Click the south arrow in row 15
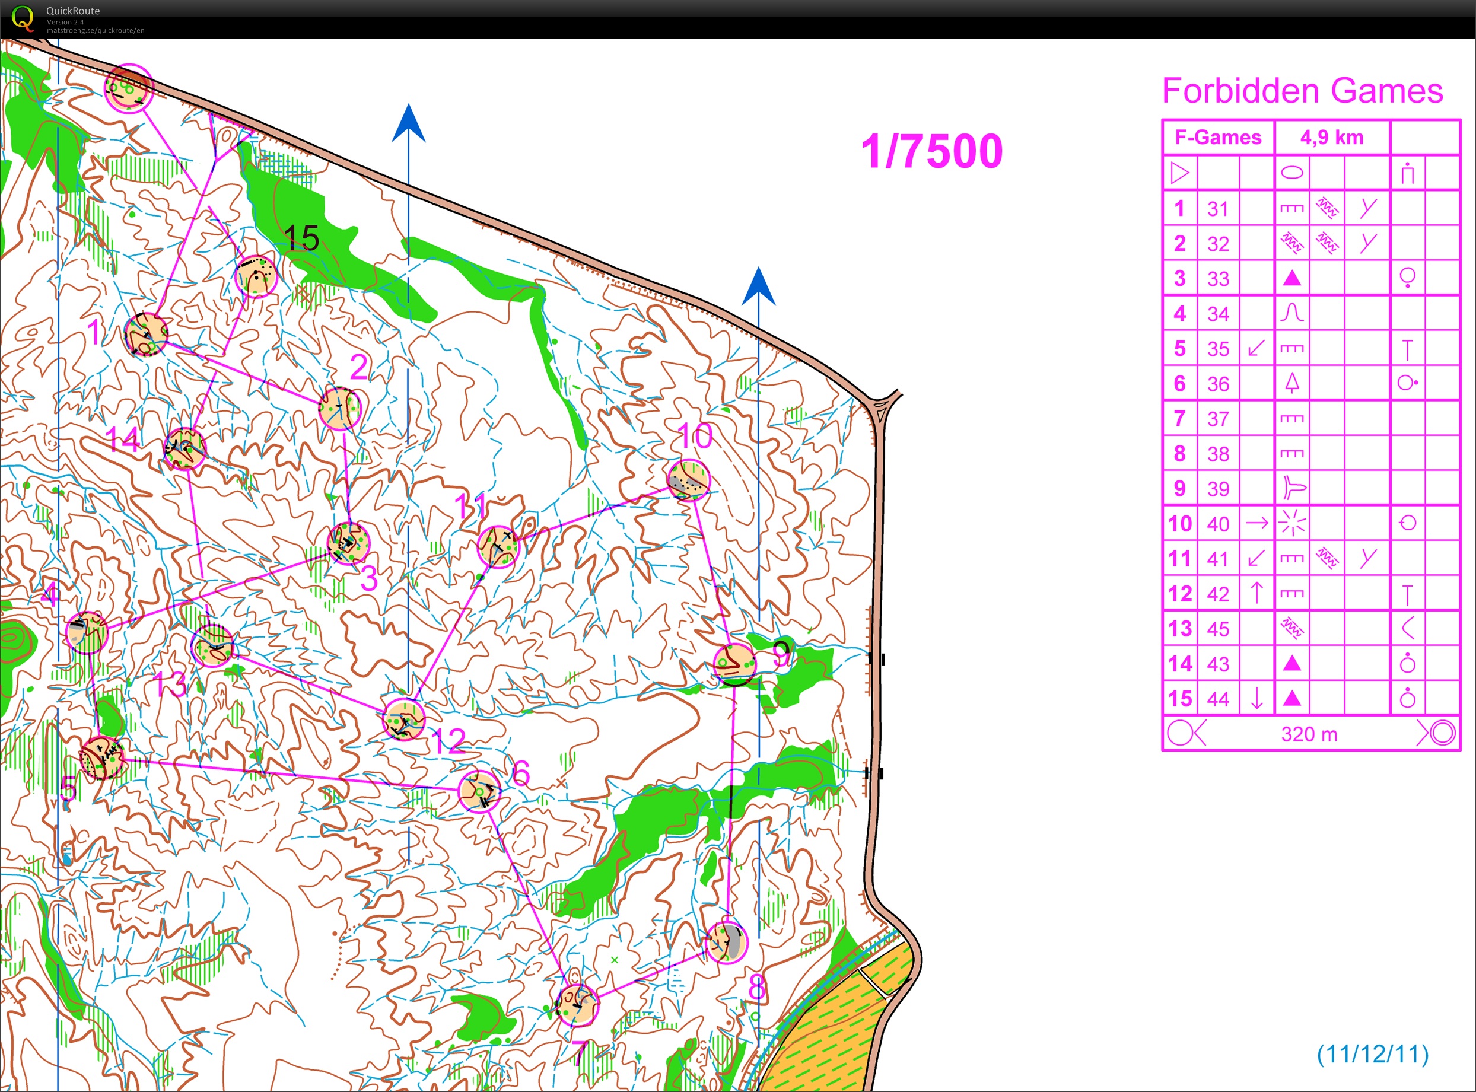Image resolution: width=1476 pixels, height=1092 pixels. [x=1256, y=698]
